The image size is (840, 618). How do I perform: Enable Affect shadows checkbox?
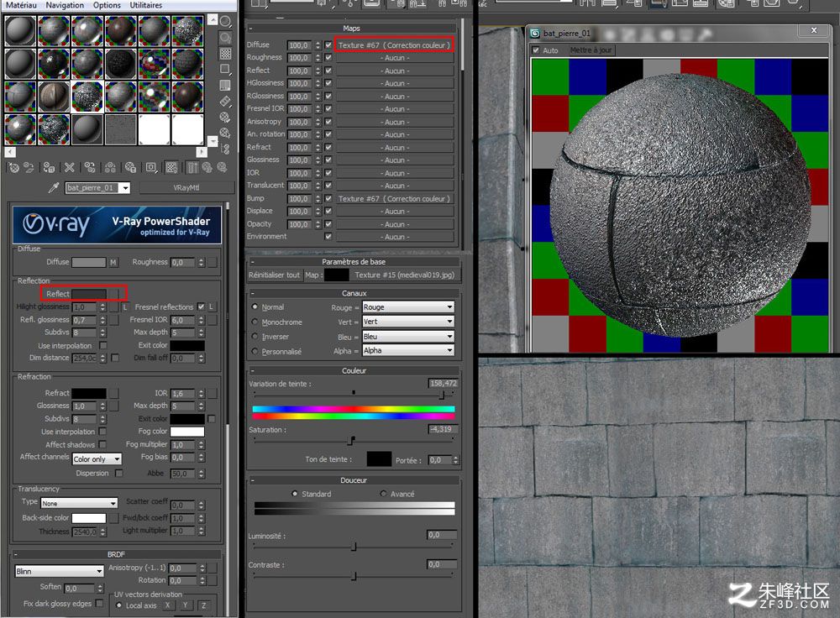tap(102, 444)
